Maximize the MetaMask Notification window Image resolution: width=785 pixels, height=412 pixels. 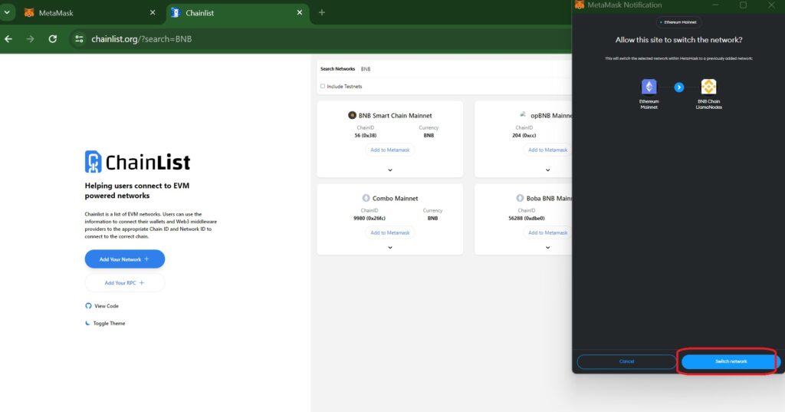[743, 5]
